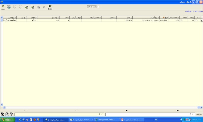The height and width of the screenshot is (122, 203).
Task: Click the first green copy-page toolbar icon
Action: 27,7
